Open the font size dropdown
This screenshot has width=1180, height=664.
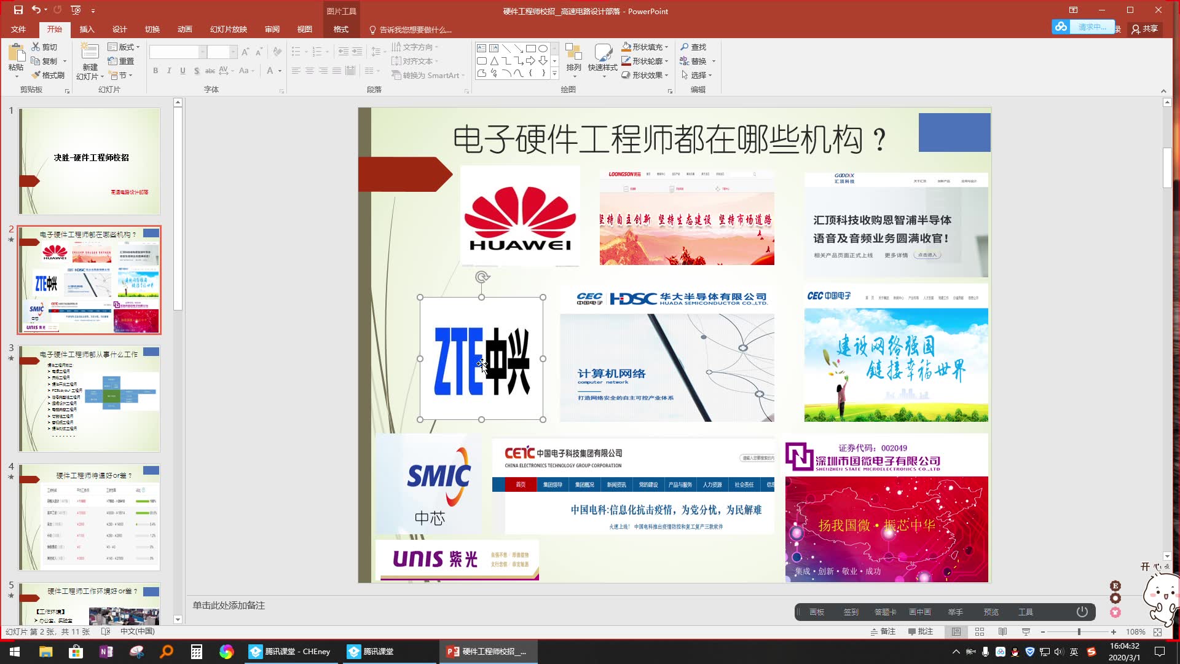click(x=233, y=52)
